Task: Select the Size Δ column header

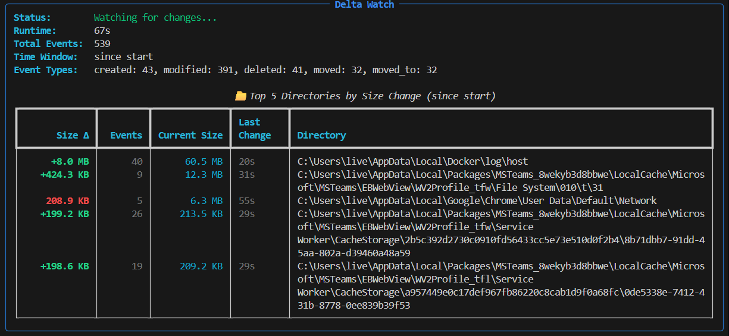Action: [x=73, y=135]
